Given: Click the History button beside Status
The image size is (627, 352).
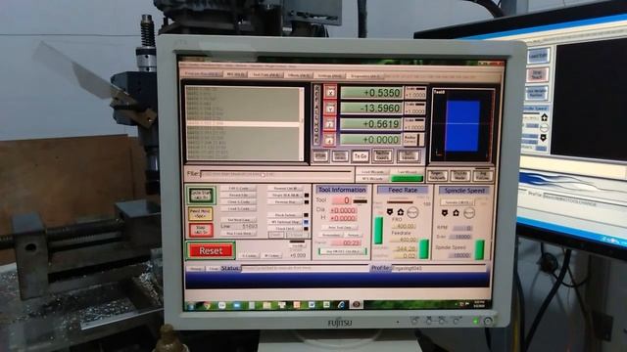Looking at the screenshot, I should pyautogui.click(x=196, y=268).
